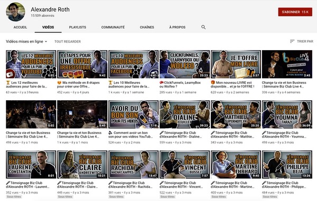Click title Les 12 meilleures audiences

(26, 84)
